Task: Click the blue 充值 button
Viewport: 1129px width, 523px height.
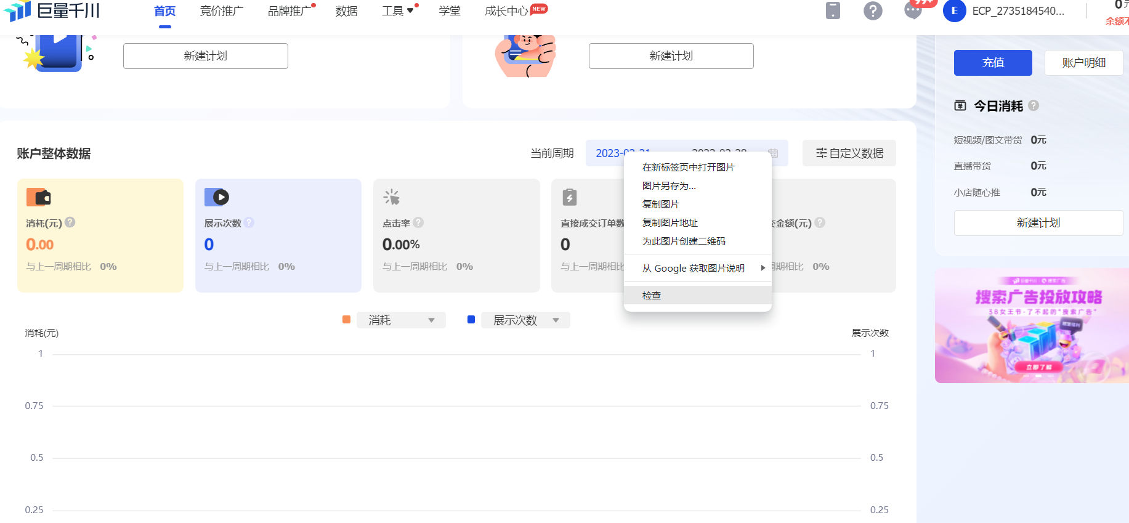Action: pyautogui.click(x=993, y=63)
